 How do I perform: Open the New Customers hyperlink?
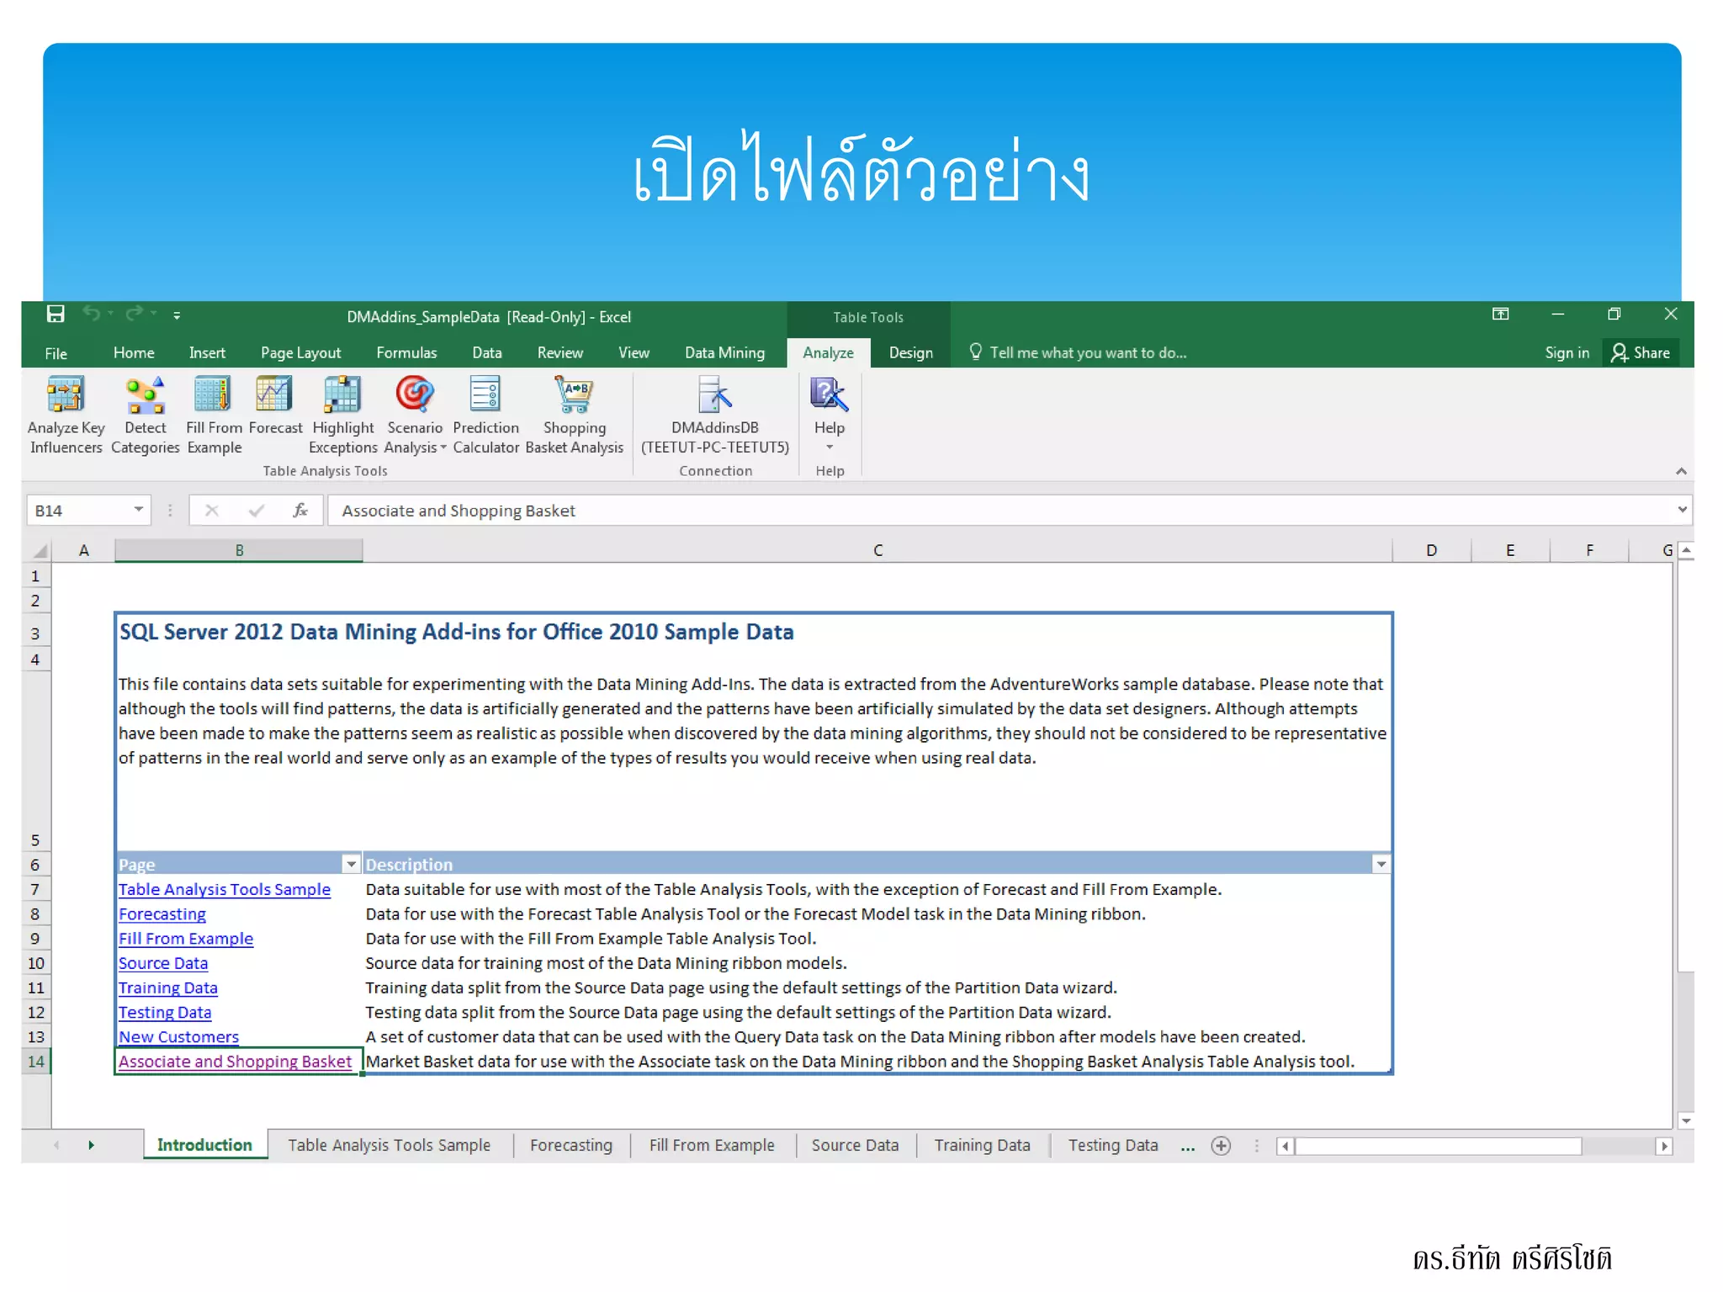178,1036
